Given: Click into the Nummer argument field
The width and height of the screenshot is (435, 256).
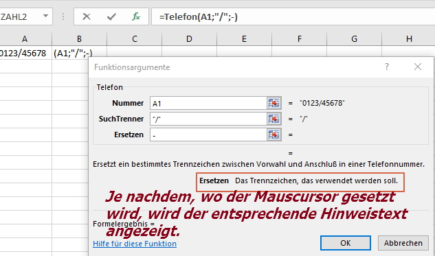Looking at the screenshot, I should [208, 104].
